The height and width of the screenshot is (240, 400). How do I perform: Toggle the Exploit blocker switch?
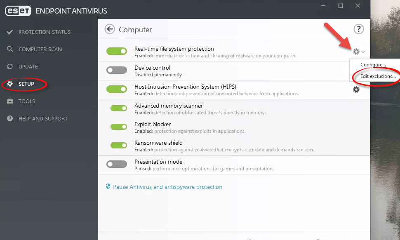119,127
